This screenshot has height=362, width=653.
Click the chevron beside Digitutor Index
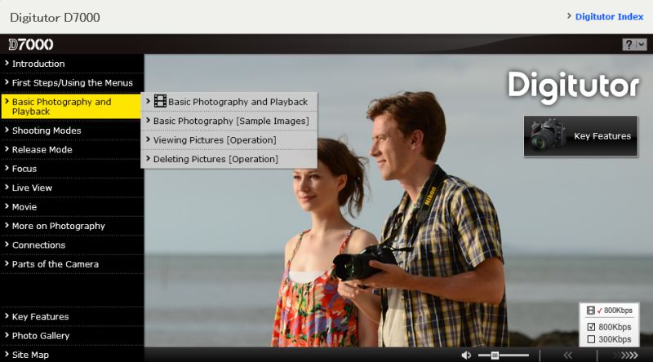click(x=569, y=16)
